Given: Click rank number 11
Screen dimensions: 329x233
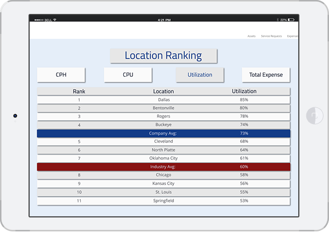Looking at the screenshot, I should [79, 201].
